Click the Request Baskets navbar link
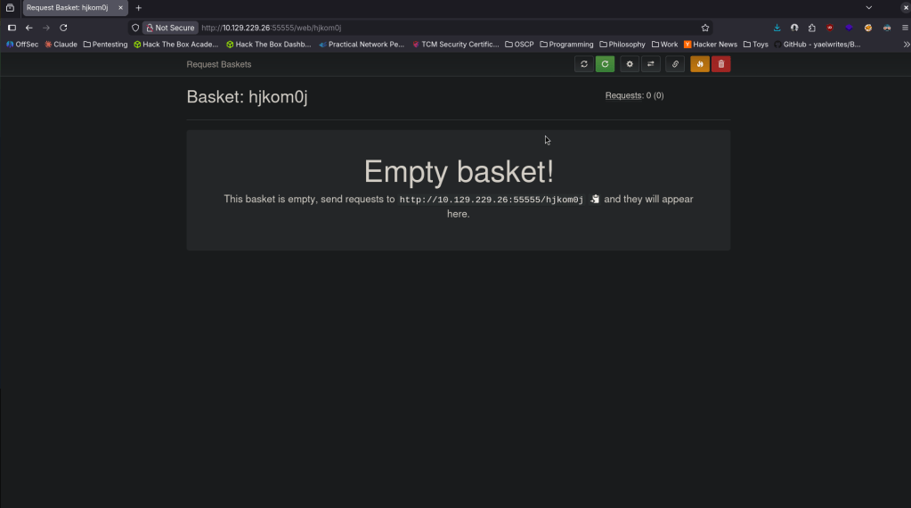Viewport: 911px width, 508px height. tap(219, 64)
